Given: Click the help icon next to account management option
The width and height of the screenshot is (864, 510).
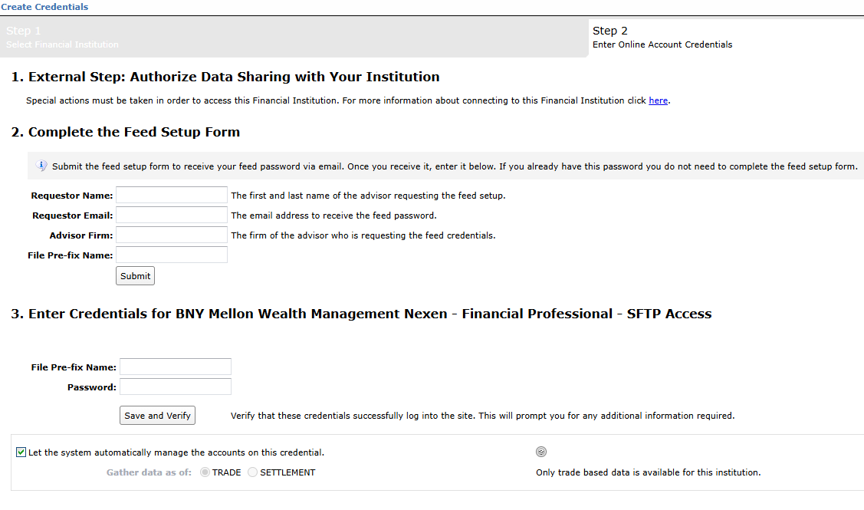Looking at the screenshot, I should click(541, 452).
